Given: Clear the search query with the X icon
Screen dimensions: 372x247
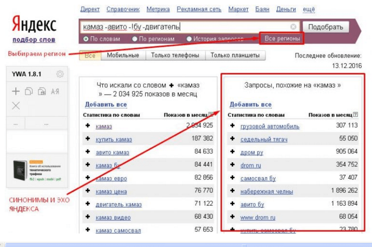Looking at the screenshot, I should (x=293, y=27).
